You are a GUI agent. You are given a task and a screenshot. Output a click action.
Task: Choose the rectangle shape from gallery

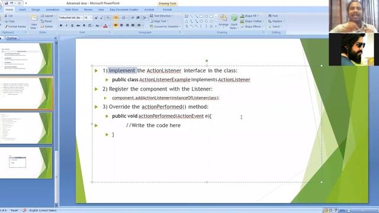[x=201, y=16]
